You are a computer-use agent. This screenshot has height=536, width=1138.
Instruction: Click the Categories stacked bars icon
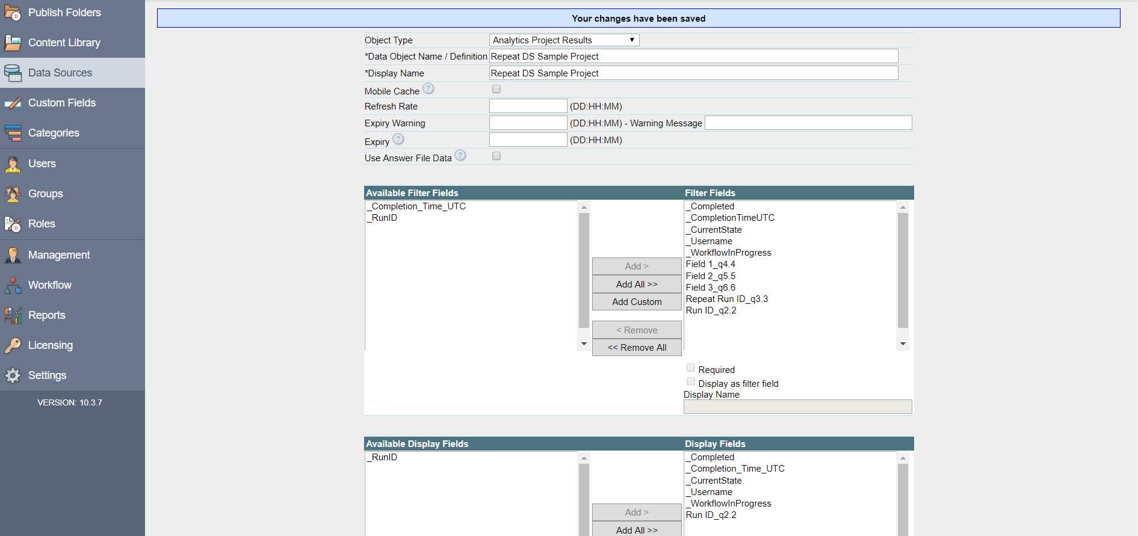(x=13, y=133)
